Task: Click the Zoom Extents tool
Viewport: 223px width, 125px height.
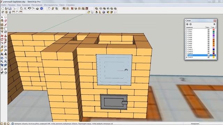Action: click(x=6, y=61)
